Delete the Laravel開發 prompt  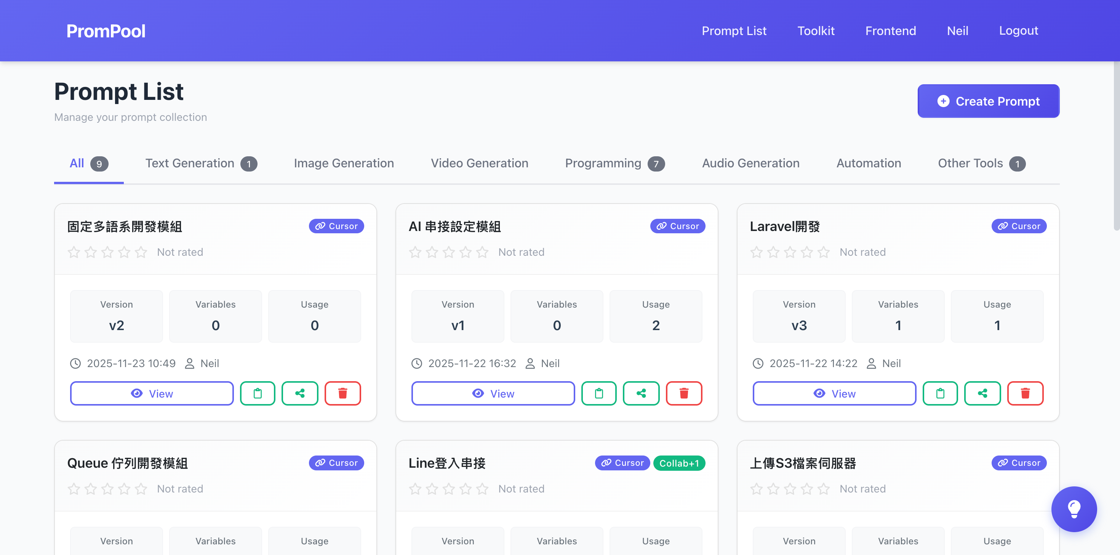tap(1025, 393)
